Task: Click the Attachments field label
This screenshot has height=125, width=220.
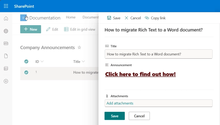Action: coord(119,96)
